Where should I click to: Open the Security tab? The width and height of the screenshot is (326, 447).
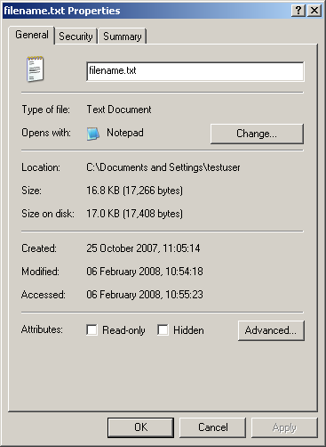click(76, 37)
